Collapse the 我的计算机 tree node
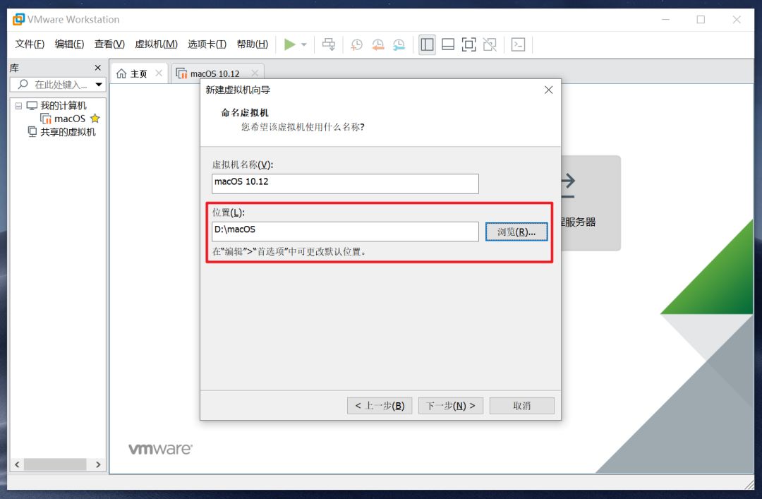The image size is (762, 499). point(18,106)
